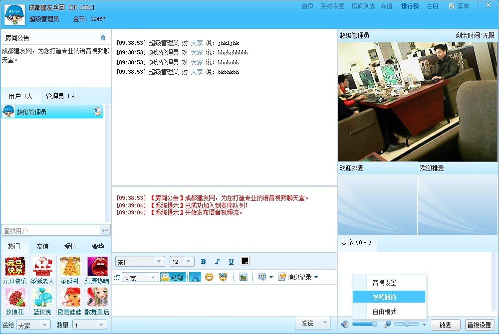Image resolution: width=499 pixels, height=334 pixels.
Task: Select the 元旦快乐 gift
Action: tap(14, 271)
